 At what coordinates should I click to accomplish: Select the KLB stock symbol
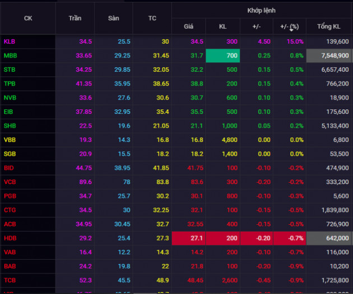(x=10, y=41)
